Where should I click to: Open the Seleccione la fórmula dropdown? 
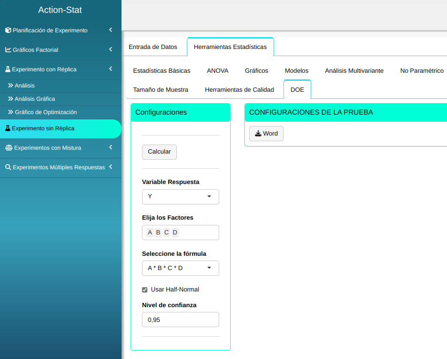tap(180, 268)
